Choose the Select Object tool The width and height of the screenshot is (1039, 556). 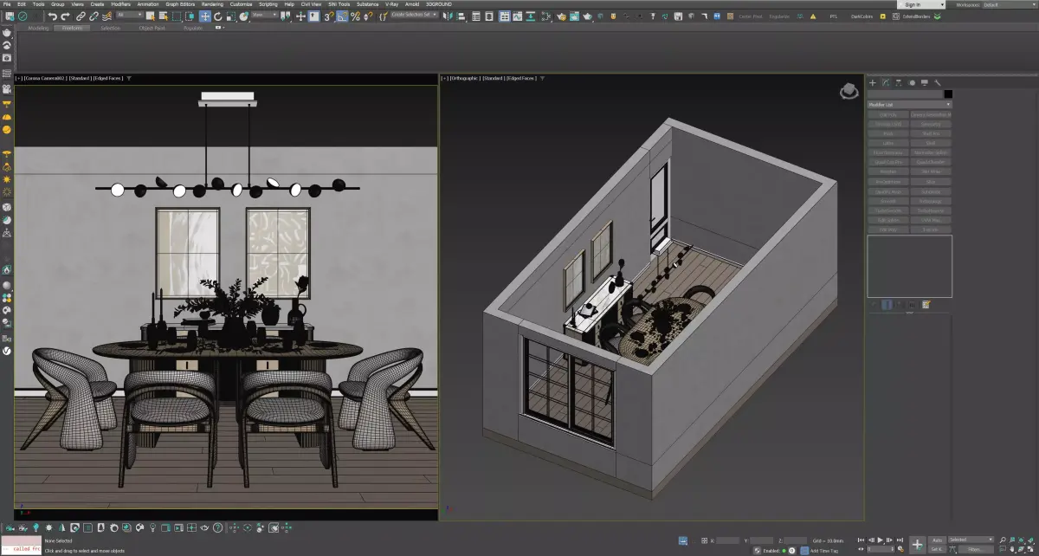point(150,16)
